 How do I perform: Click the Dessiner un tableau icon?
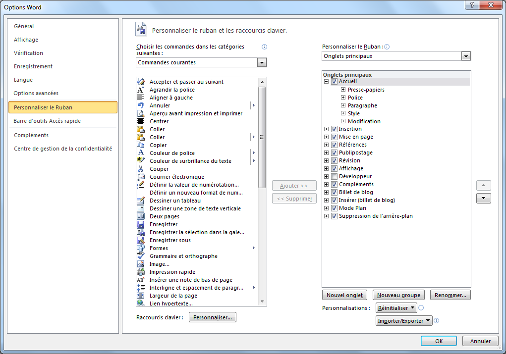click(x=140, y=201)
